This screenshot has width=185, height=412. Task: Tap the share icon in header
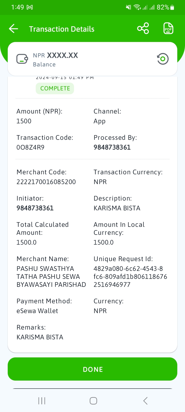point(143,28)
